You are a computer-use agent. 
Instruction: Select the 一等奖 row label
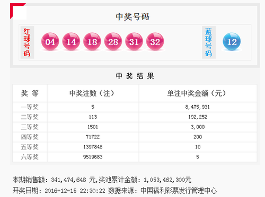coord(30,107)
